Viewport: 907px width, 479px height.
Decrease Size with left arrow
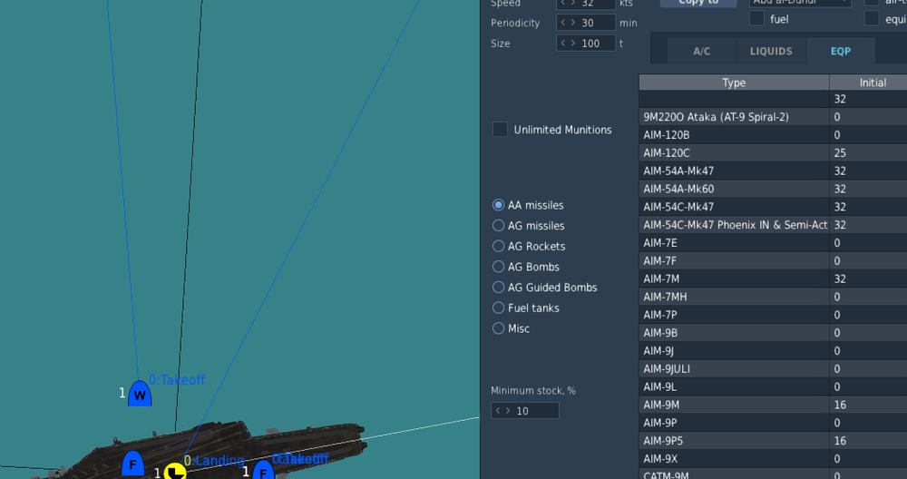click(x=563, y=44)
